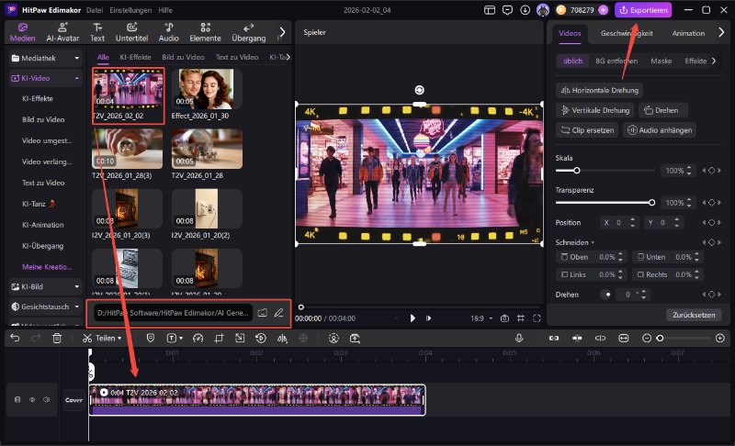This screenshot has height=446, width=735.
Task: Select the Maske sub-tab
Action: click(661, 61)
